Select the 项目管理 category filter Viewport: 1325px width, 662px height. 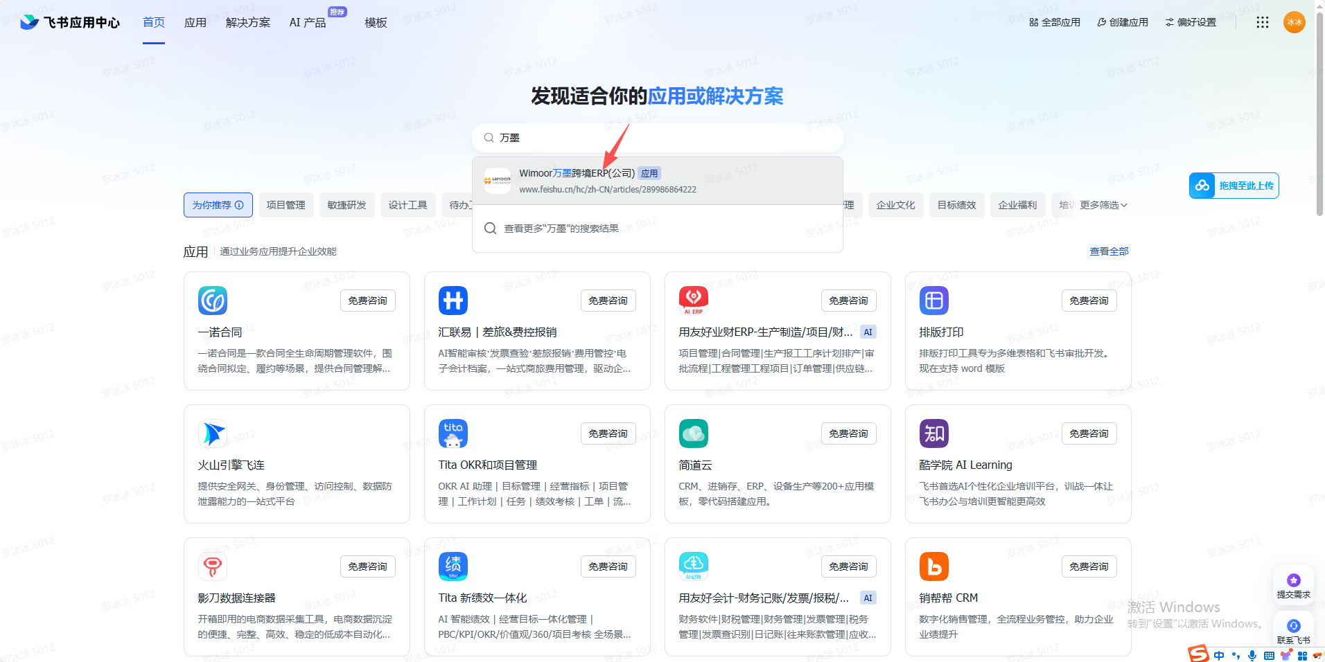(x=286, y=205)
